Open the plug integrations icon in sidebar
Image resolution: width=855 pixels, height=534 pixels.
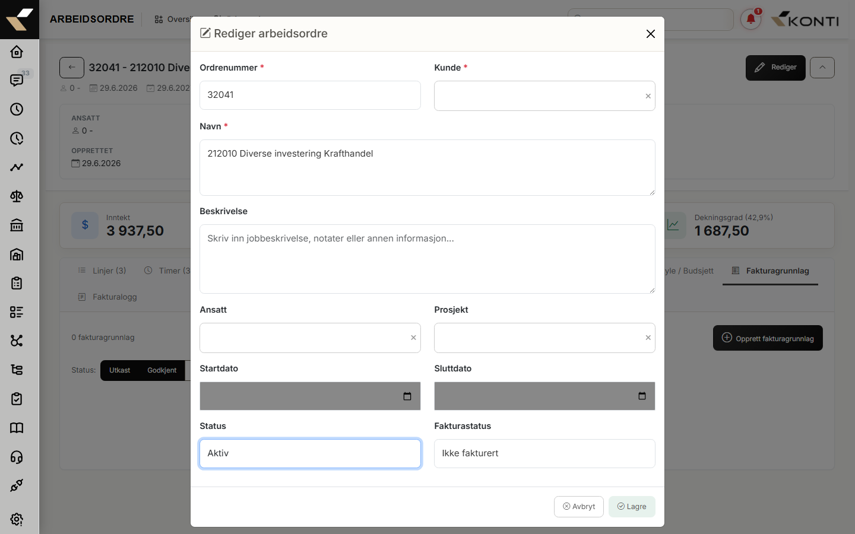tap(17, 485)
